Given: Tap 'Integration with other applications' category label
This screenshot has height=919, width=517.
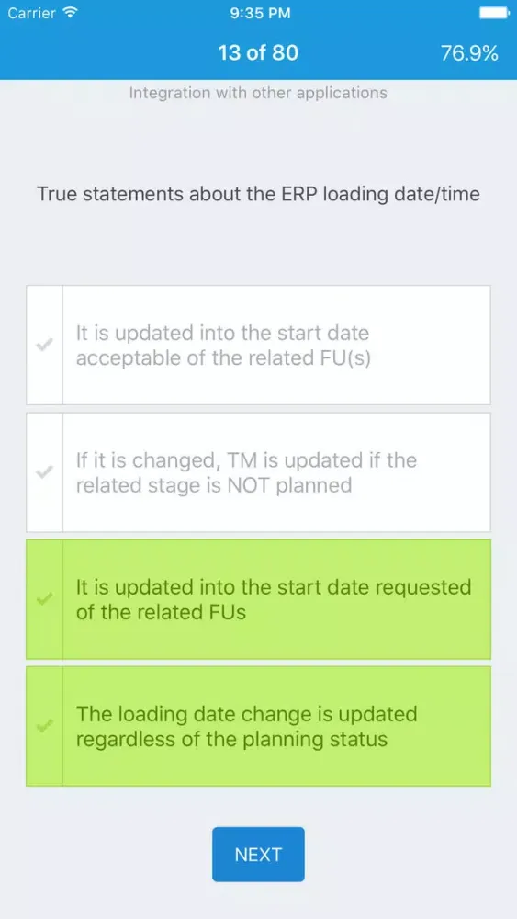Looking at the screenshot, I should (258, 93).
